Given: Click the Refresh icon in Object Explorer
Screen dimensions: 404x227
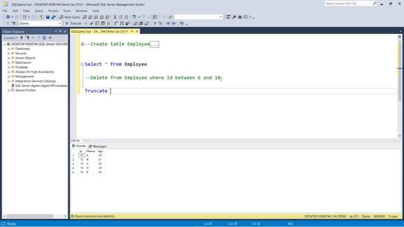Looking at the screenshot, I should tap(44, 38).
